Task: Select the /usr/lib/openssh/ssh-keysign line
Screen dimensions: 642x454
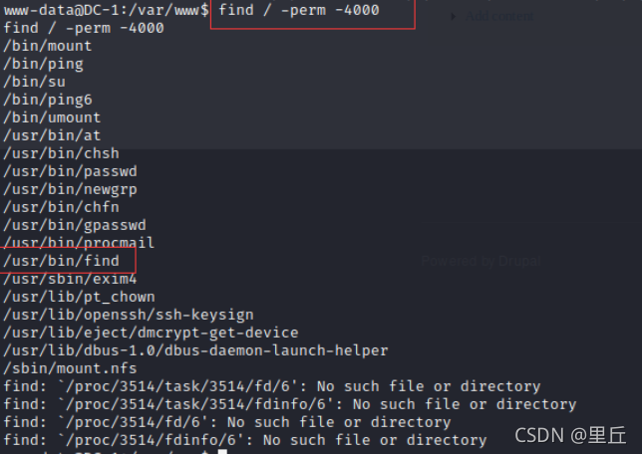Action: pyautogui.click(x=129, y=315)
